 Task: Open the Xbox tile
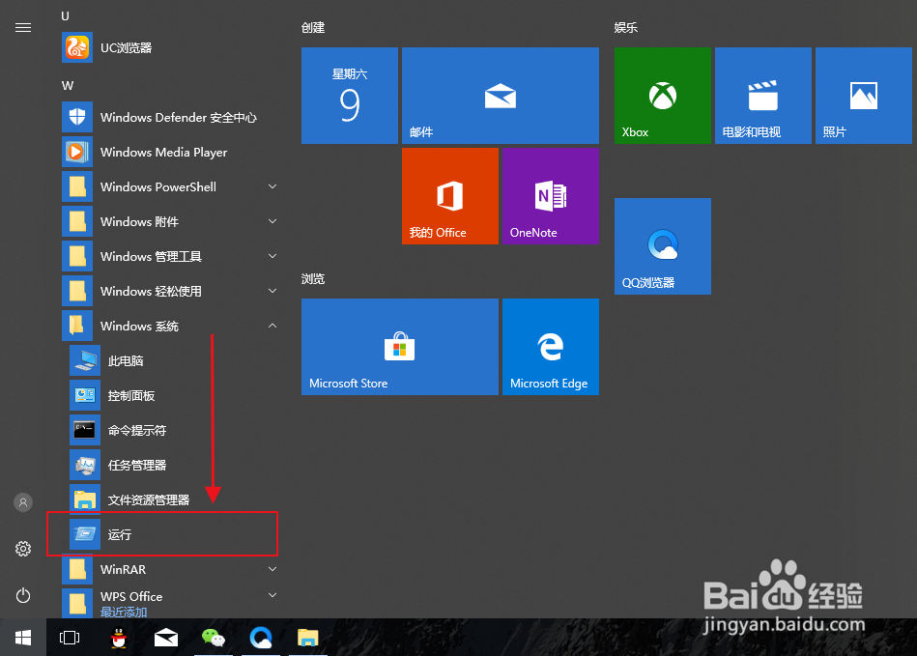663,96
